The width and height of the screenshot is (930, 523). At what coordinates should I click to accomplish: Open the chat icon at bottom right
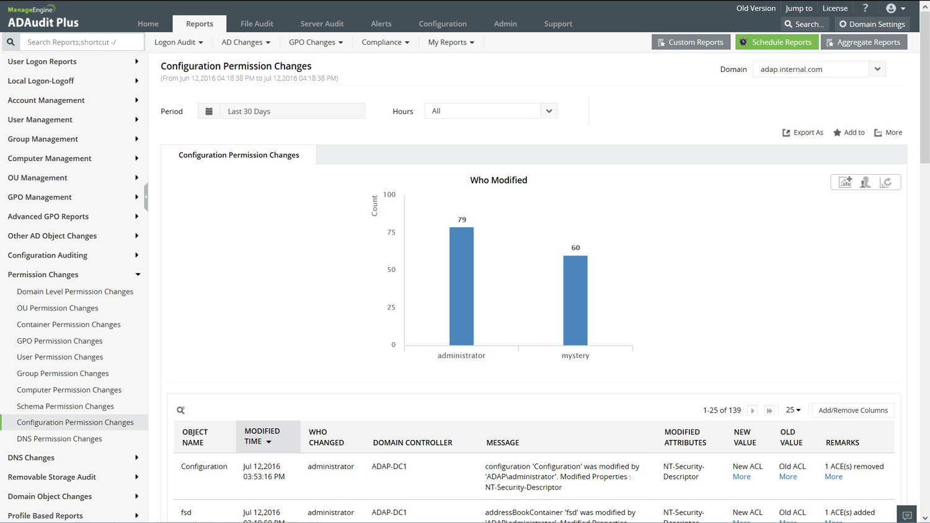coord(907,515)
